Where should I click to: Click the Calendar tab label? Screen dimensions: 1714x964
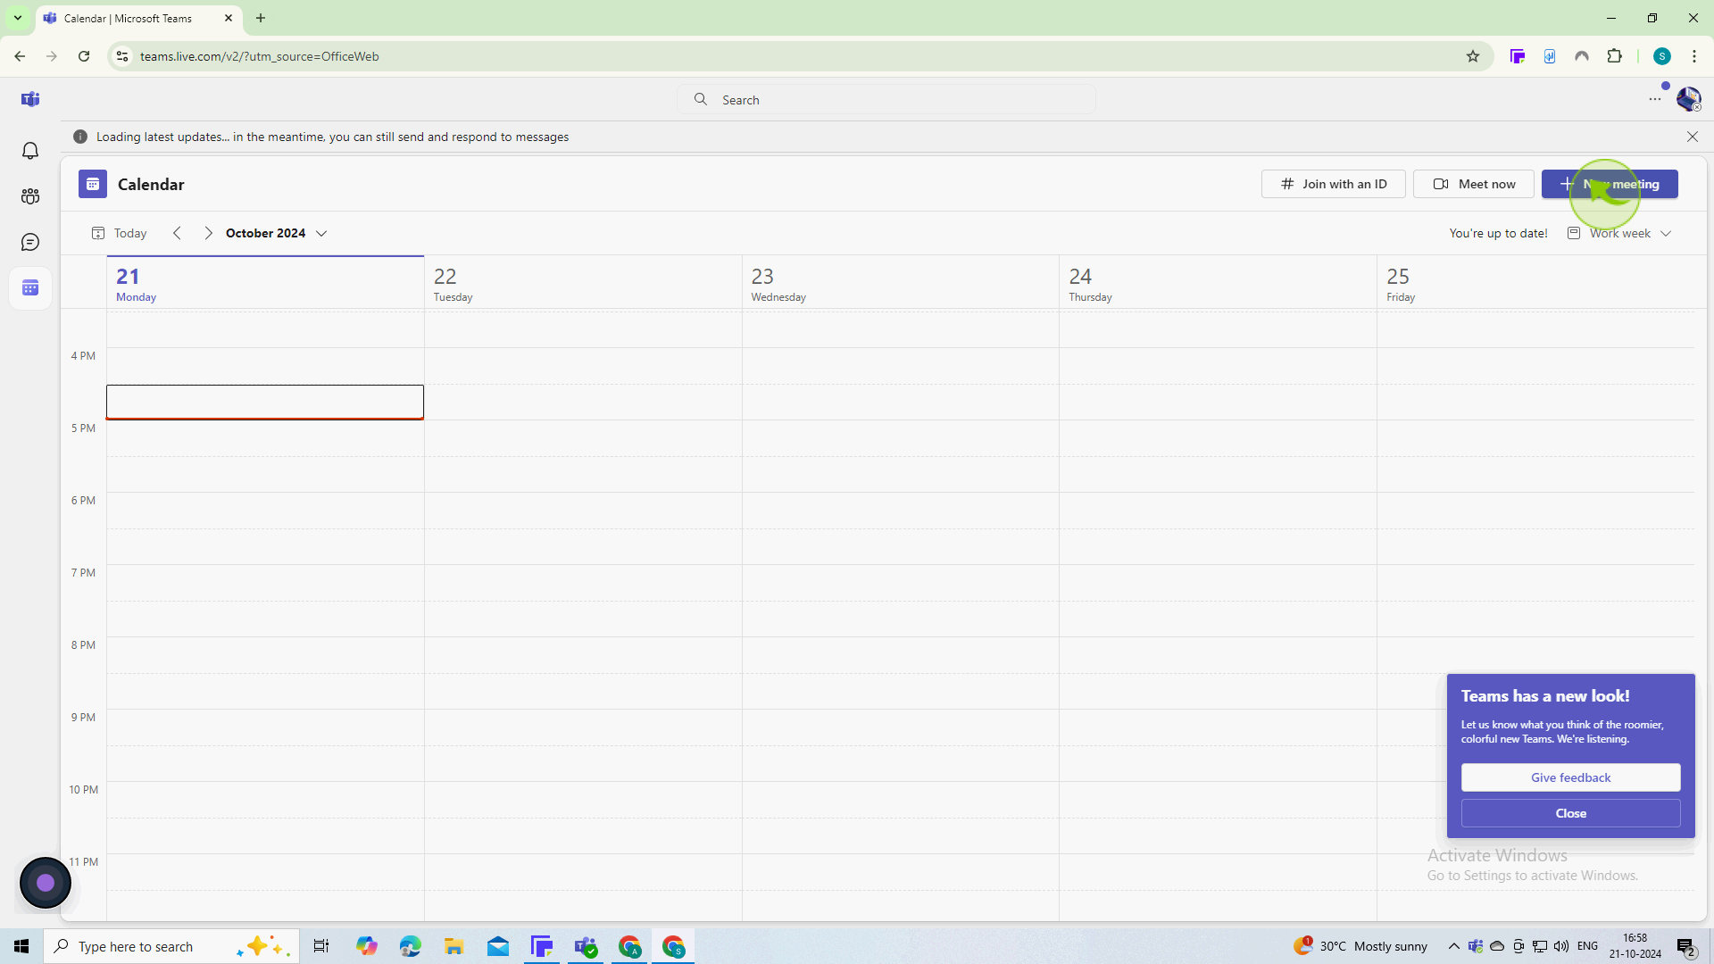[151, 185]
